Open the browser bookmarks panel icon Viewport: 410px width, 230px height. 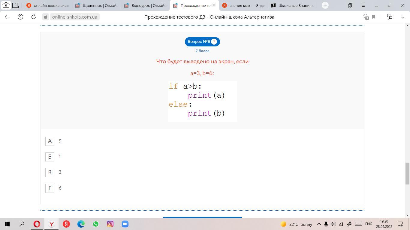350,5
